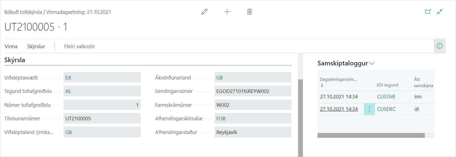Click Fleiri valkostir for more options
This screenshot has width=456, height=157.
[x=80, y=46]
